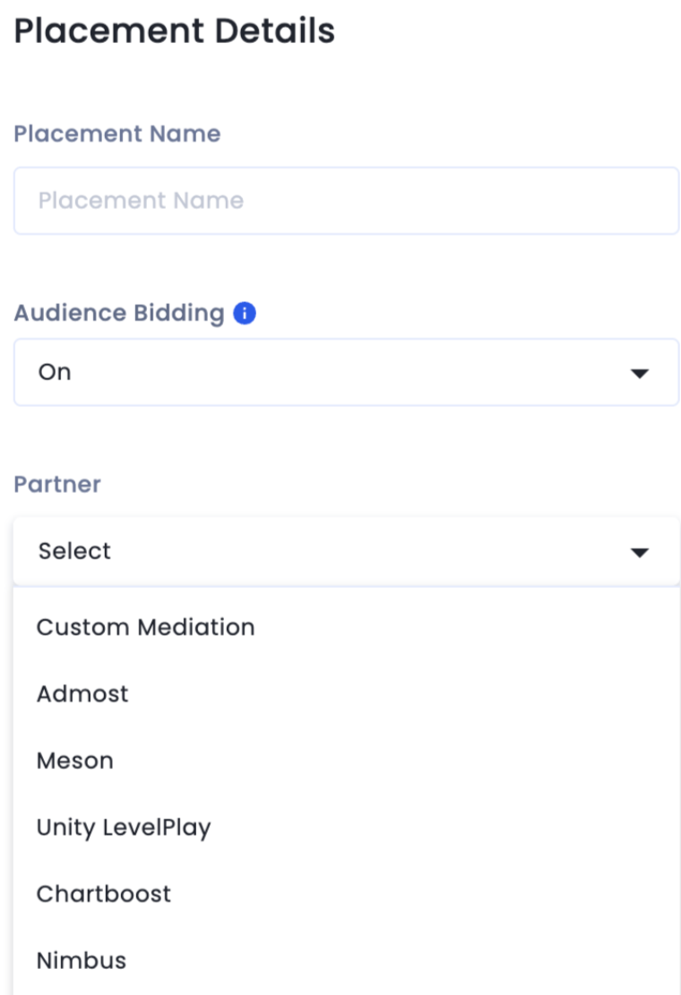Choose the Chartboost option
The width and height of the screenshot is (681, 995).
click(x=104, y=894)
